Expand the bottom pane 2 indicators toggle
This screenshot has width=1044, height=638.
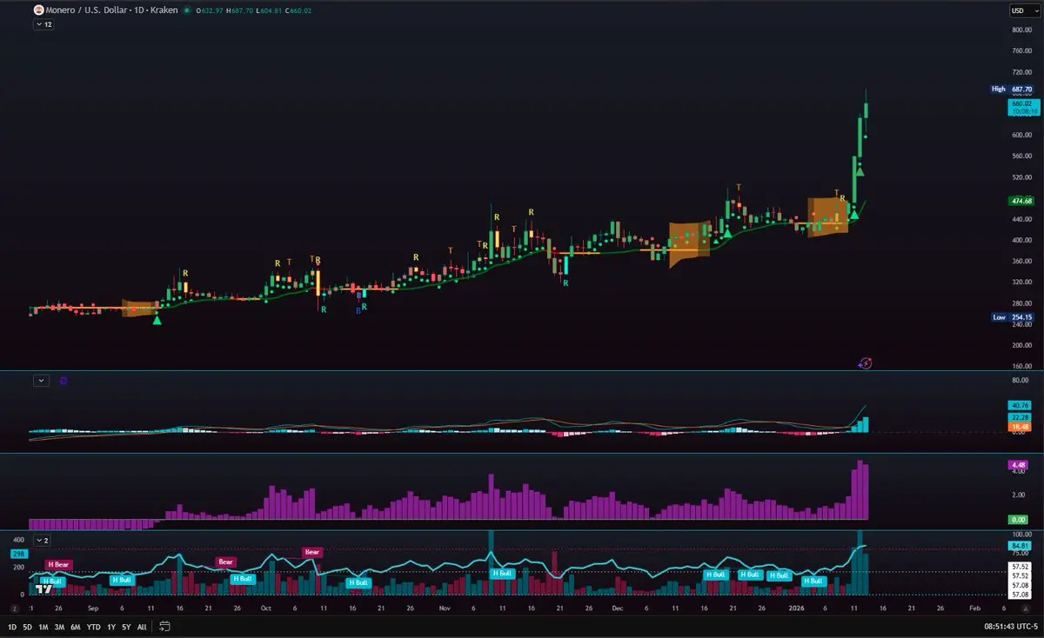pyautogui.click(x=43, y=540)
